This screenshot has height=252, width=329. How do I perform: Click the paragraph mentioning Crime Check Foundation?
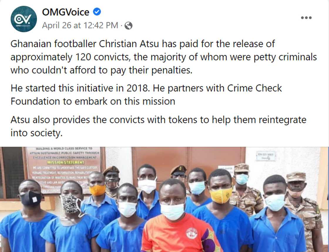[146, 95]
